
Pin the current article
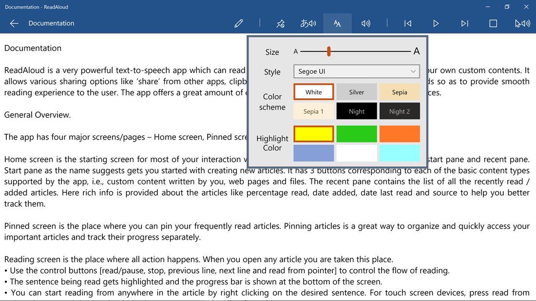(x=281, y=23)
